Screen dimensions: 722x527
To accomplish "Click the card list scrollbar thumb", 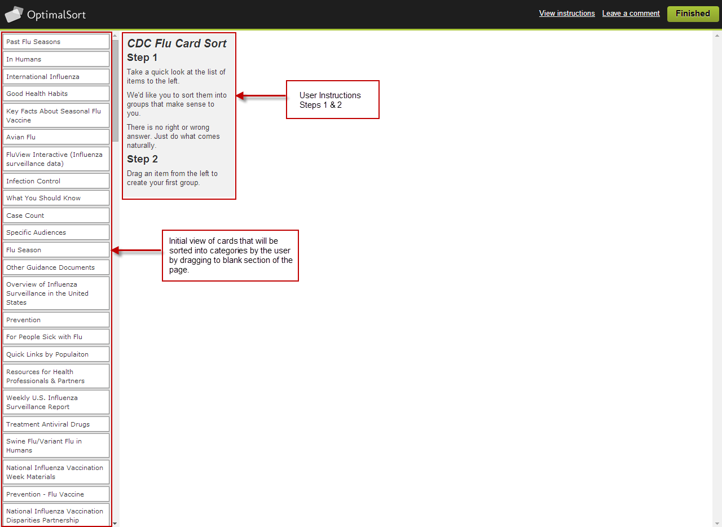I will tap(115, 90).
